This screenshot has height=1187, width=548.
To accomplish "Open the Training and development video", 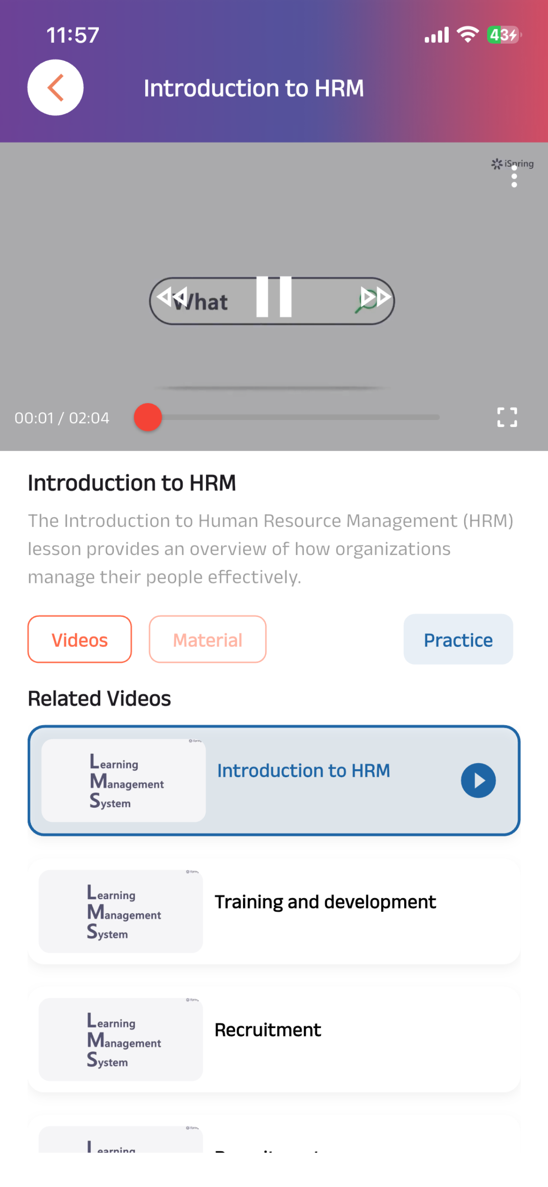I will tap(274, 911).
